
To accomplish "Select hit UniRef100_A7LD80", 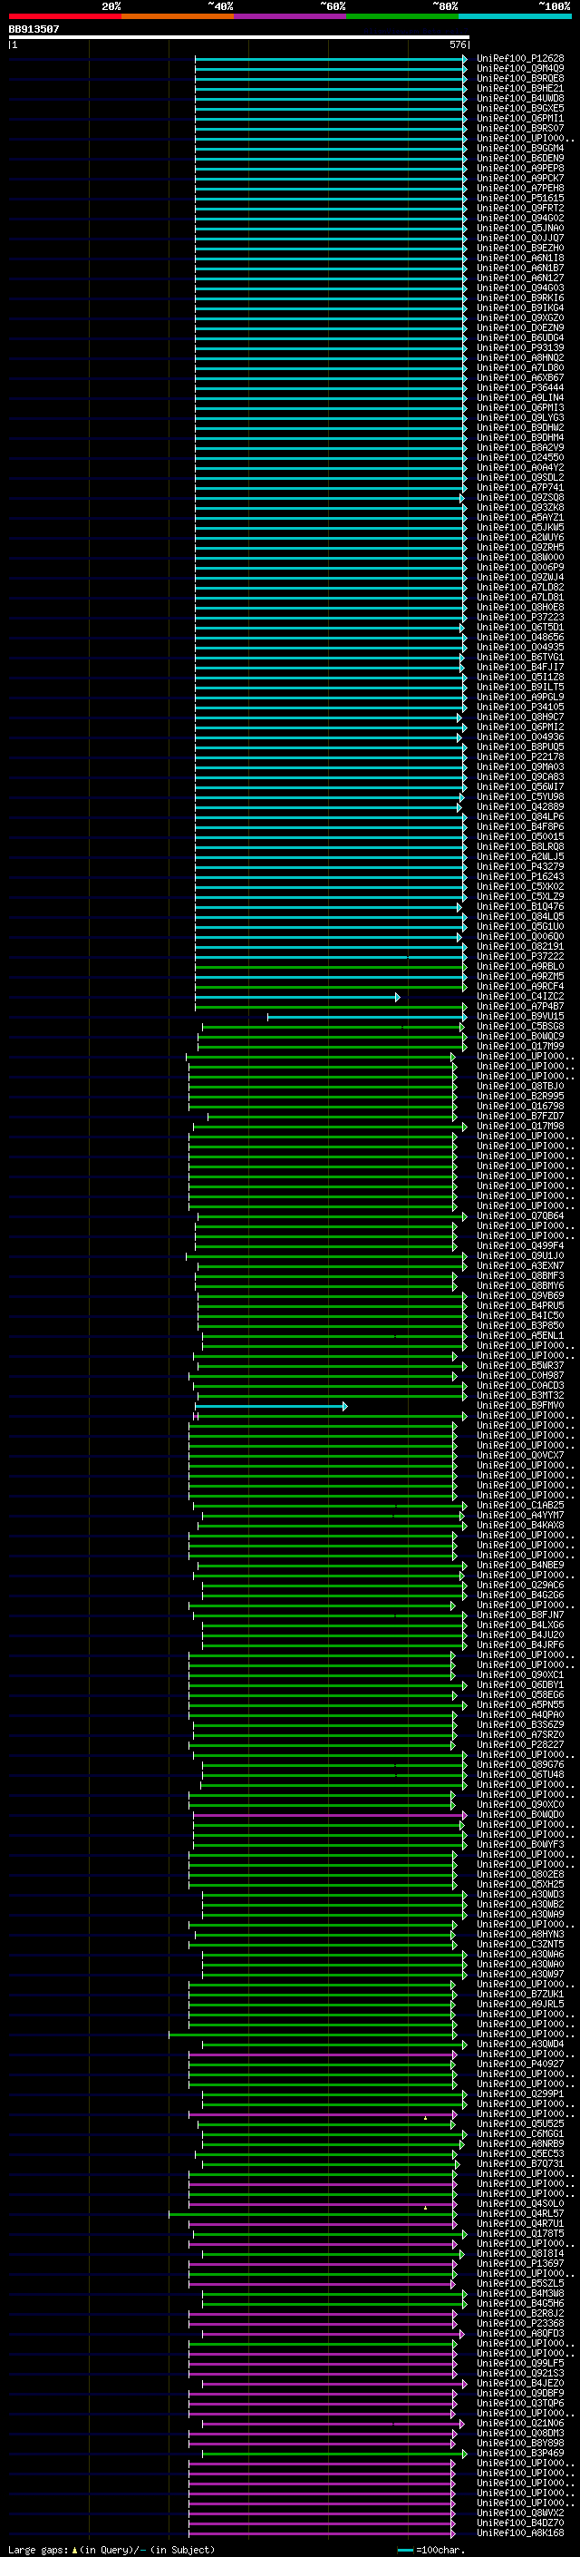I will [x=519, y=368].
